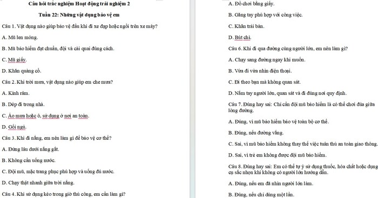The image size is (378, 198).
Task: Click answer 'C. Sai, vì mũ bảo hiểm không thay thế'
Action: 303,144
